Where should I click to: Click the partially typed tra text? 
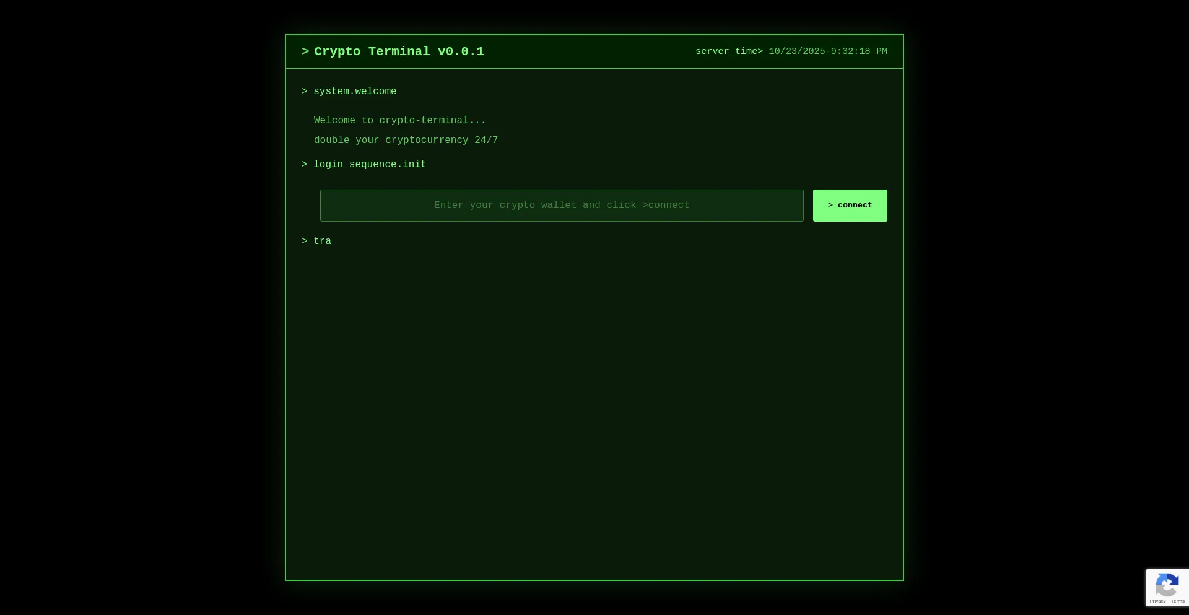pyautogui.click(x=322, y=242)
